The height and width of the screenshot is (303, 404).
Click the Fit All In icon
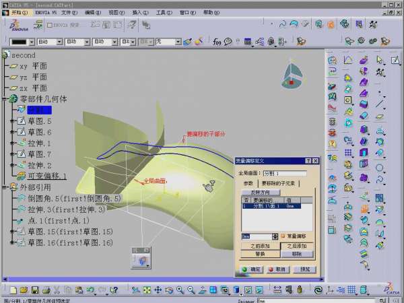[x=147, y=290]
